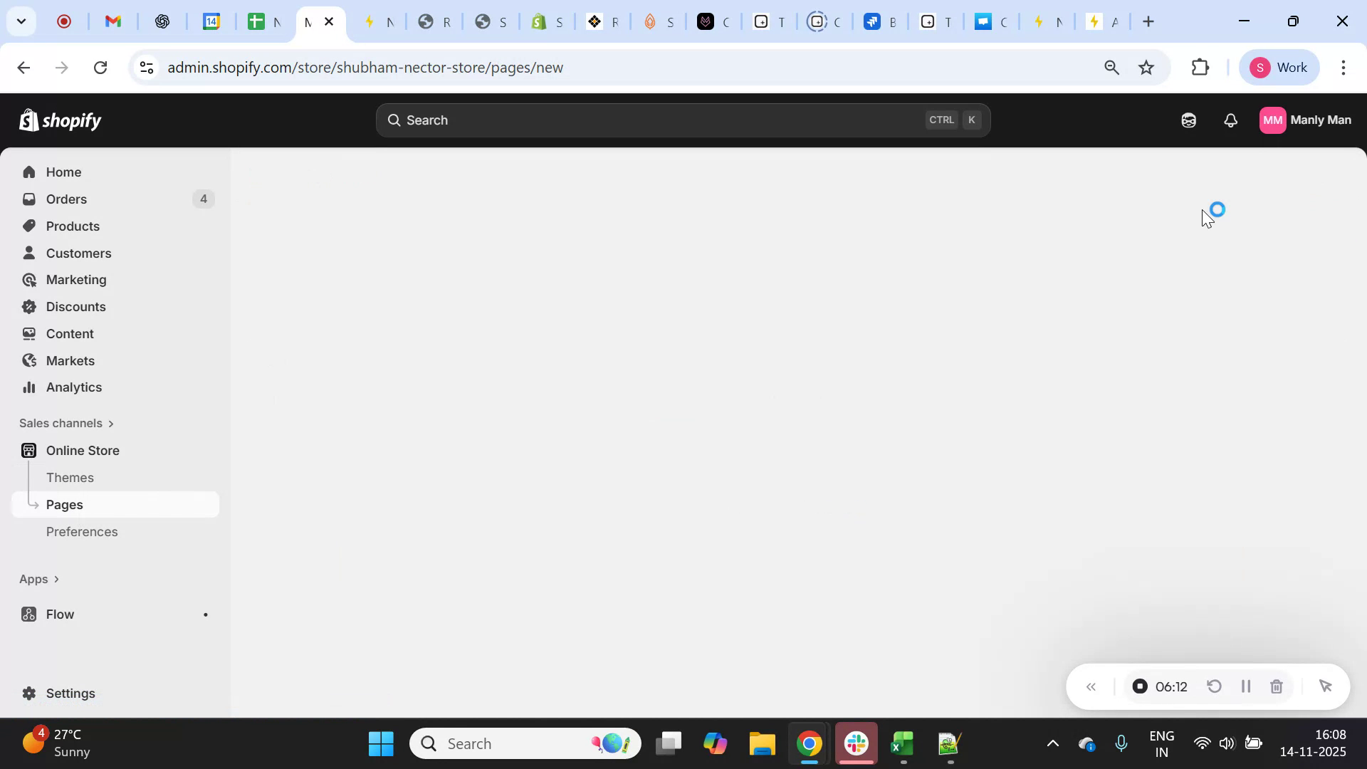Open the Pages menu item
The width and height of the screenshot is (1367, 769).
(65, 504)
